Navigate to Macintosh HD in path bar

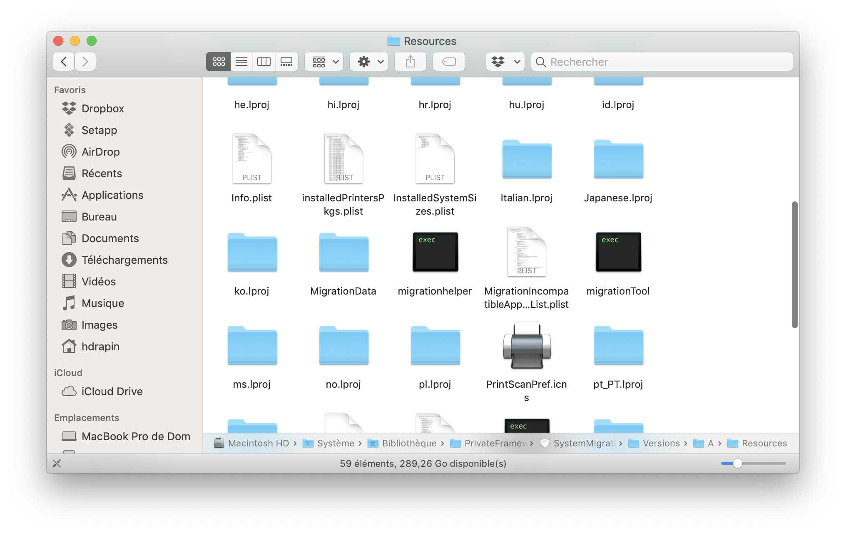tap(258, 443)
